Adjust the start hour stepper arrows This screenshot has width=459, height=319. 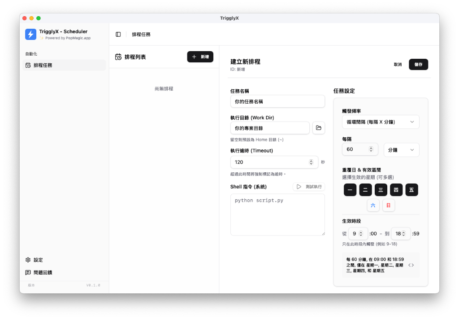tap(361, 233)
